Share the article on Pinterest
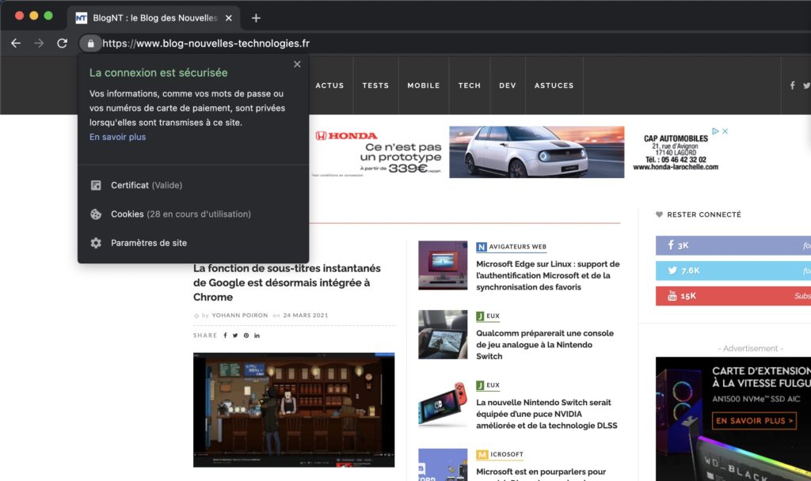The width and height of the screenshot is (811, 481). click(246, 335)
